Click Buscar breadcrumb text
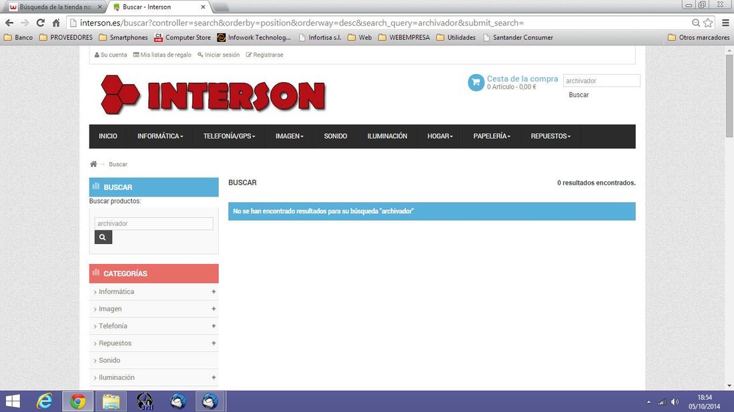Screen dimensions: 734x412 pos(118,164)
